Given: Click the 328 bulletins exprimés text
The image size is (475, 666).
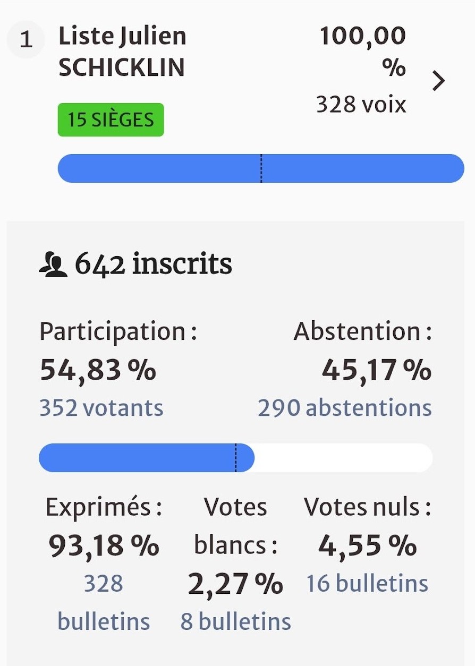Looking at the screenshot, I should tap(104, 602).
